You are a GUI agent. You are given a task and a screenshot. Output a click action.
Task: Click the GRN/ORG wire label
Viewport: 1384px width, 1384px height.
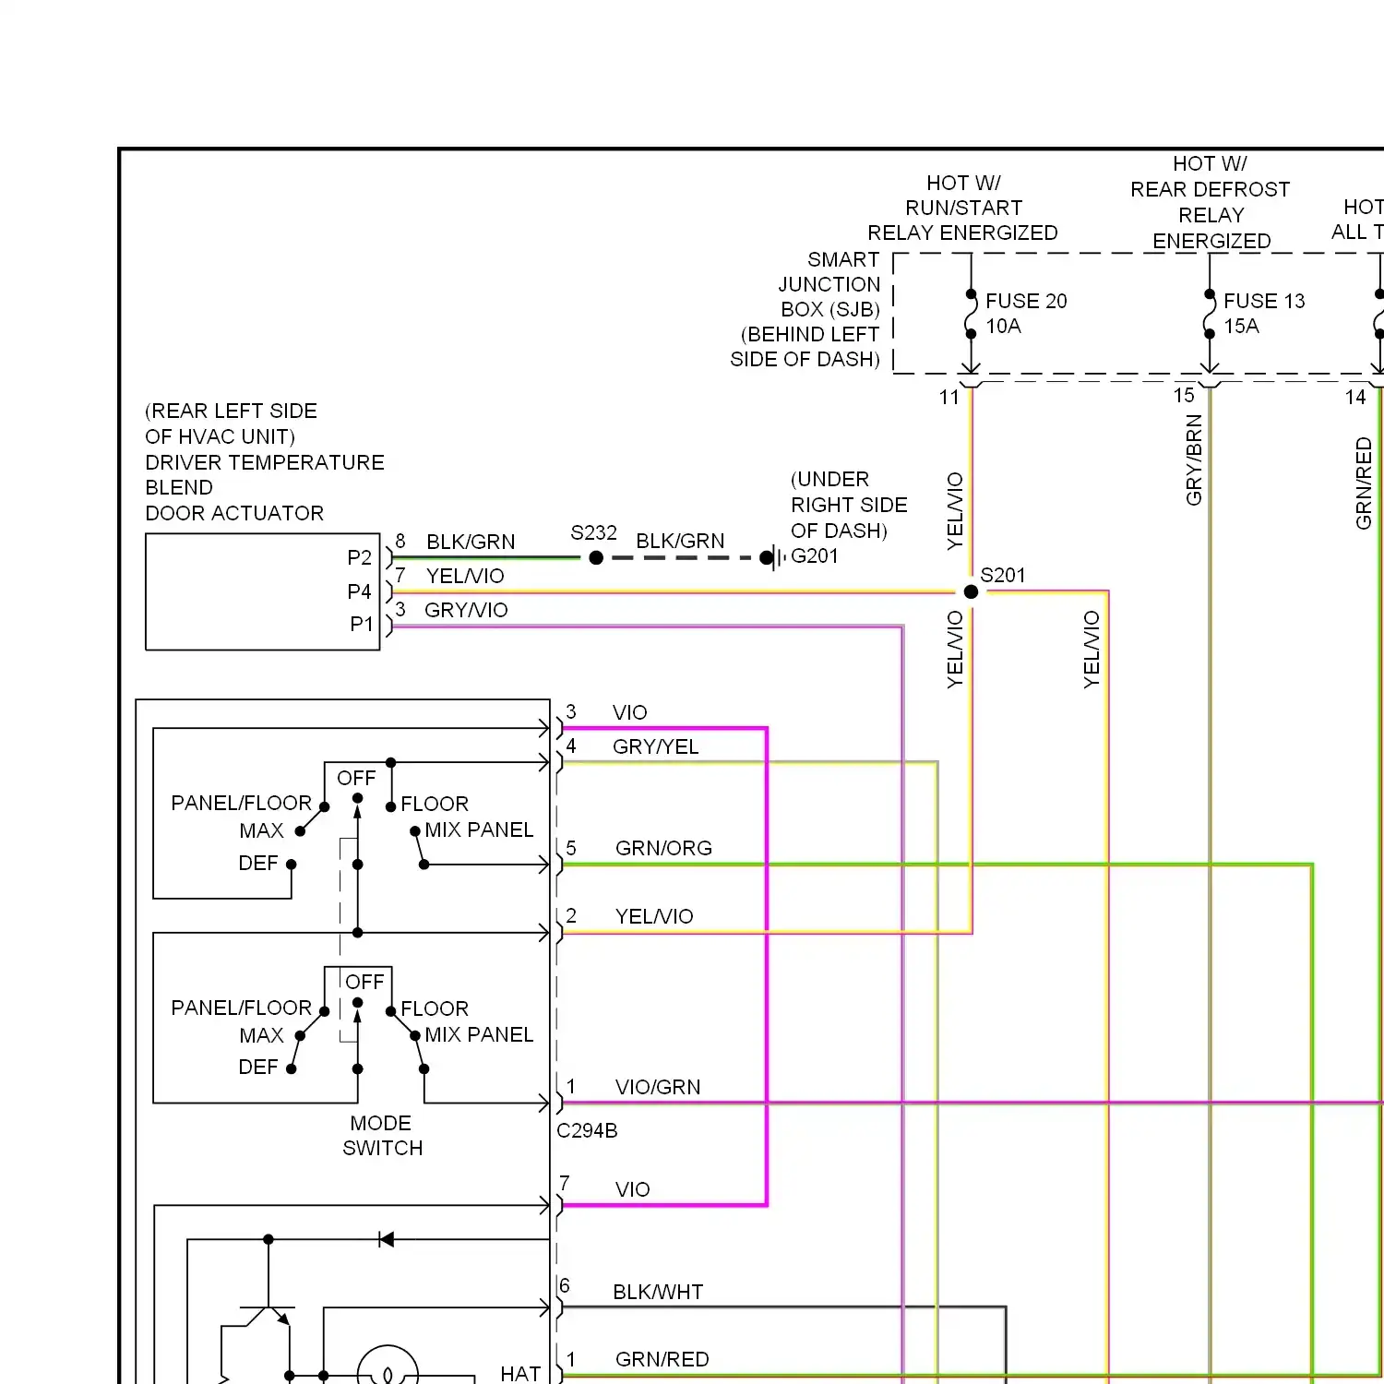[x=663, y=848]
